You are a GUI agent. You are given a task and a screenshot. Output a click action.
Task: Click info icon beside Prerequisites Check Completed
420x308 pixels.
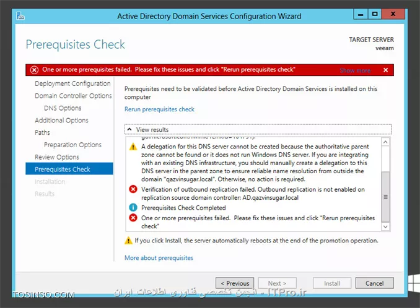[133, 207]
